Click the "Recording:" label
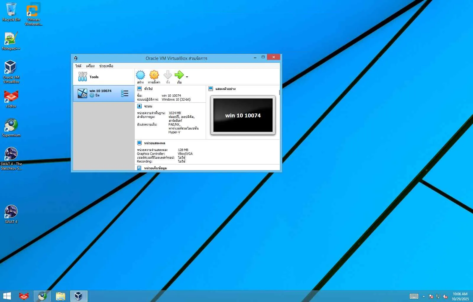Screen dimensions: 473x302 [x=145, y=161]
